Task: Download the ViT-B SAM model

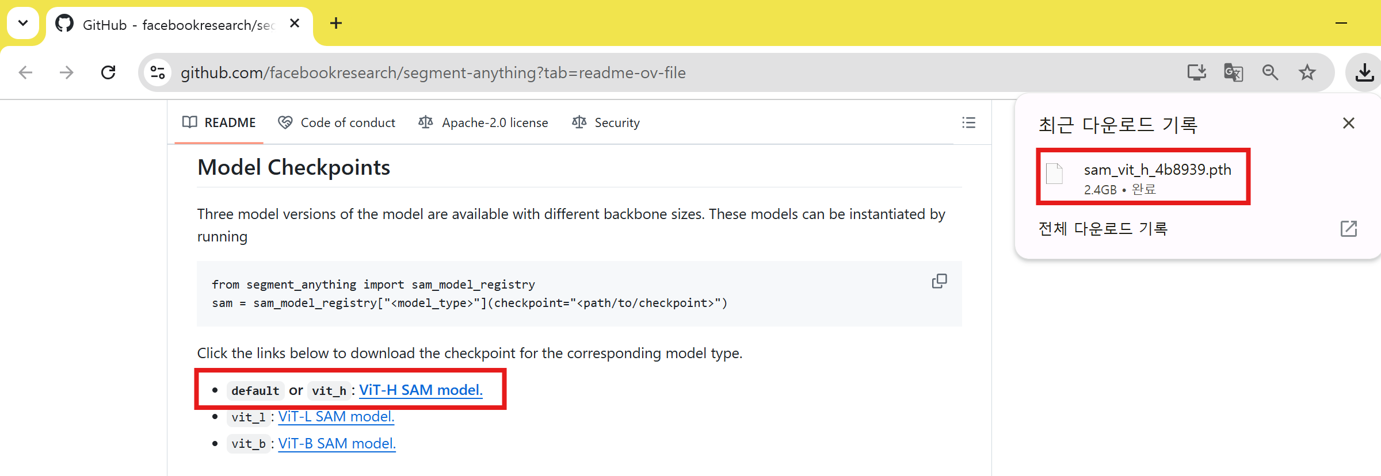Action: 337,443
